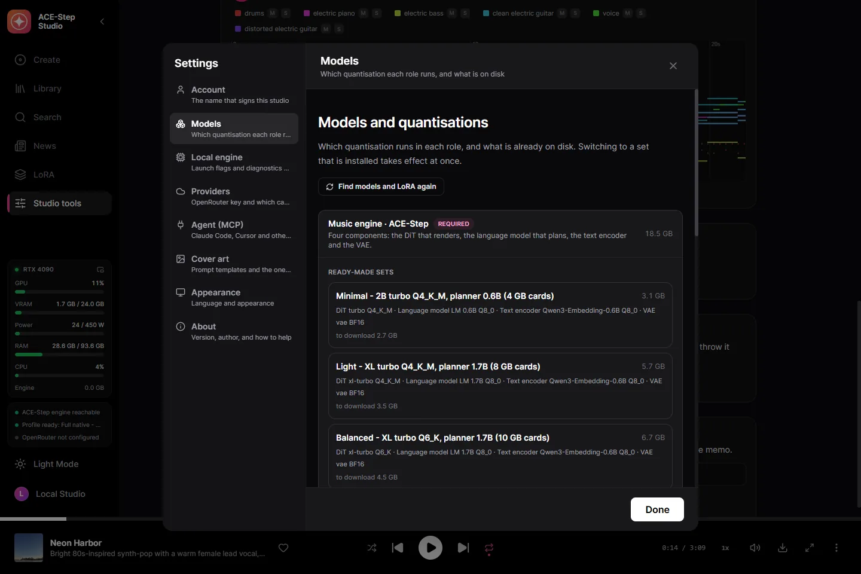Viewport: 861px width, 574px height.
Task: Collapse the sidebar with the chevron arrow
Action: [102, 22]
